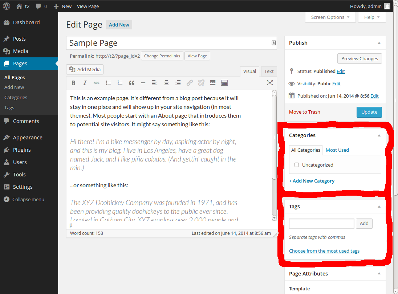
Task: Show the toolbar toggle kitchen sink
Action: point(224,83)
